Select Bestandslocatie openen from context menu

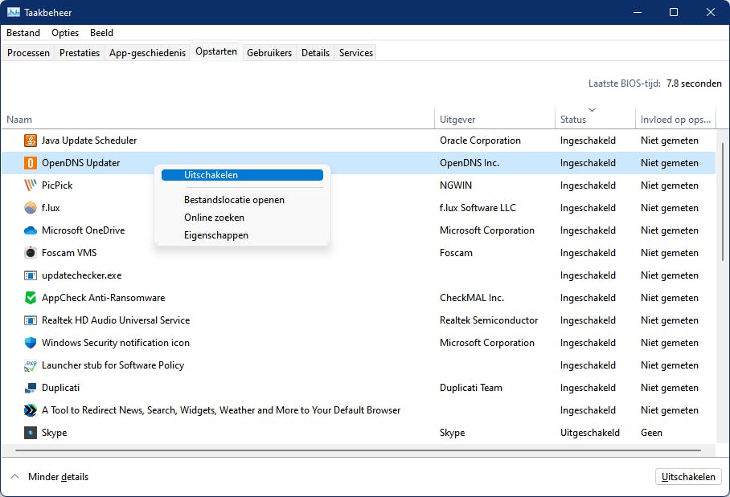234,200
